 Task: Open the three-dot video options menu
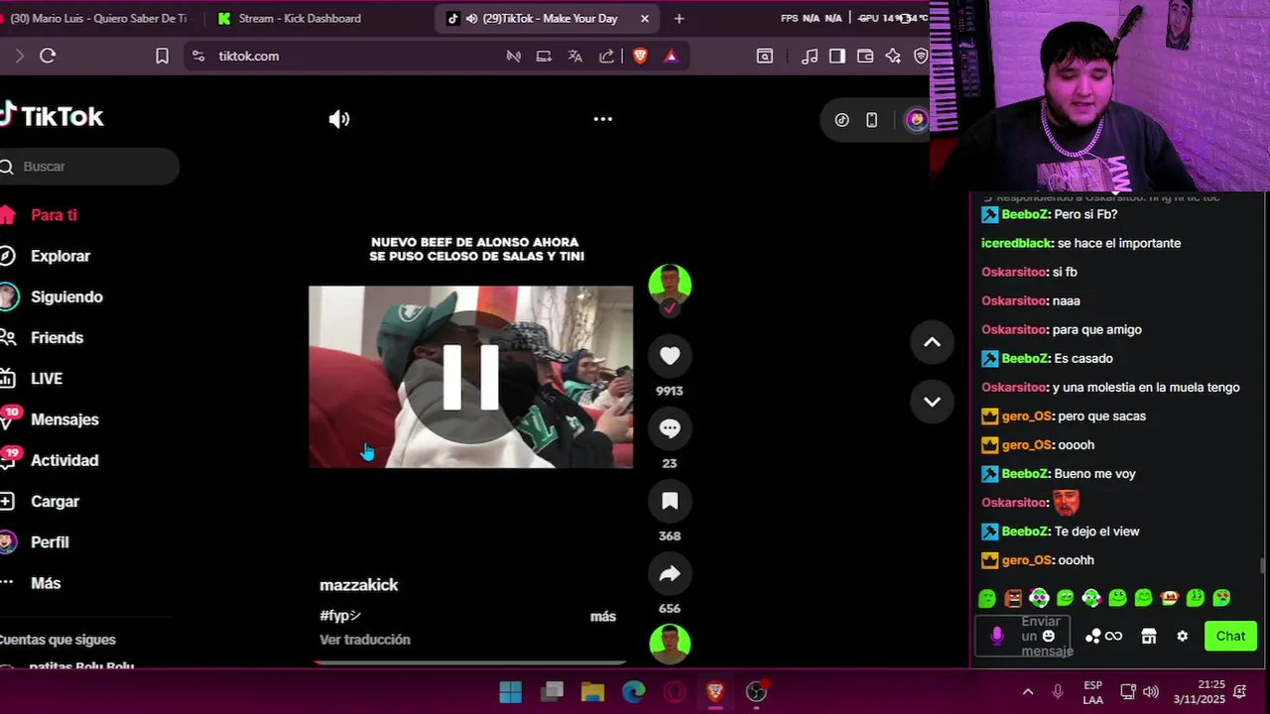click(602, 119)
